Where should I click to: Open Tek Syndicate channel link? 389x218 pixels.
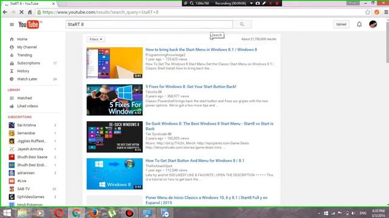click(156, 134)
